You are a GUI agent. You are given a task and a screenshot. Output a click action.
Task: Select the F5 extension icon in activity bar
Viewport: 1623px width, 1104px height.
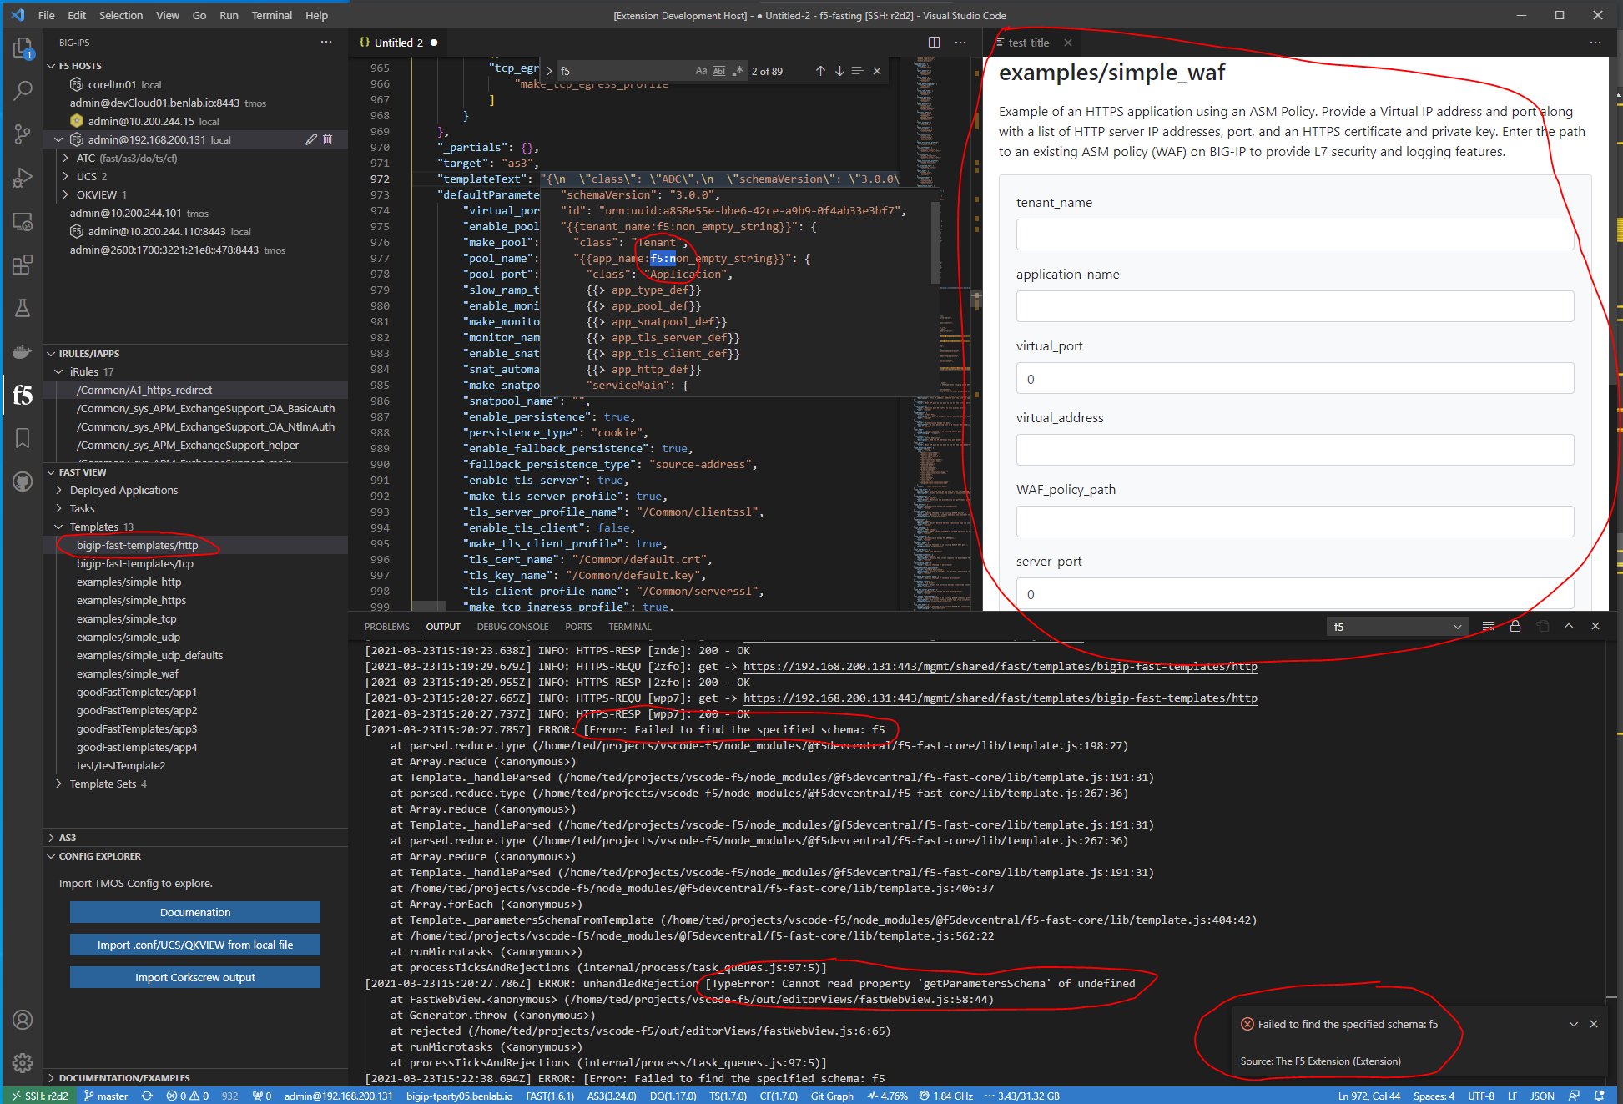23,395
